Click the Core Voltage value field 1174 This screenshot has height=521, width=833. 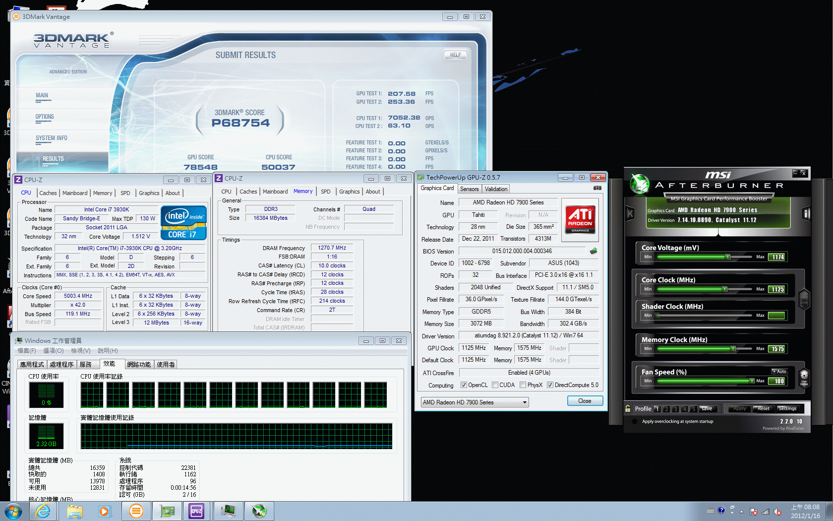coord(777,257)
